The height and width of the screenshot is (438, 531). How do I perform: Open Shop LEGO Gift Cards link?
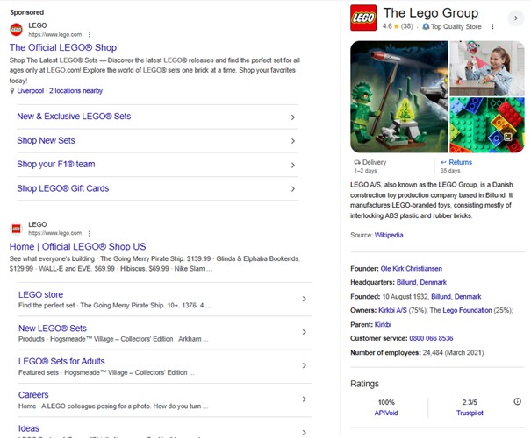[x=63, y=188]
